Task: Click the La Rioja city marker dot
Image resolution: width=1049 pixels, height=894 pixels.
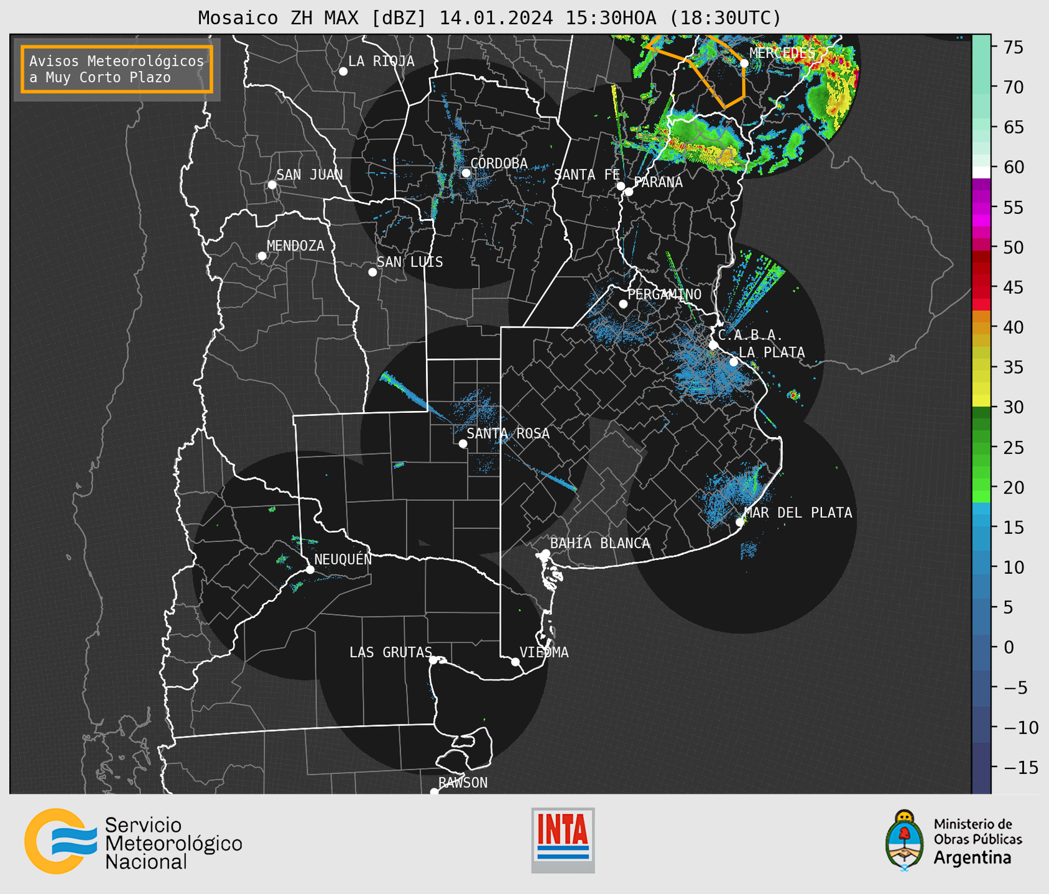Action: click(343, 71)
